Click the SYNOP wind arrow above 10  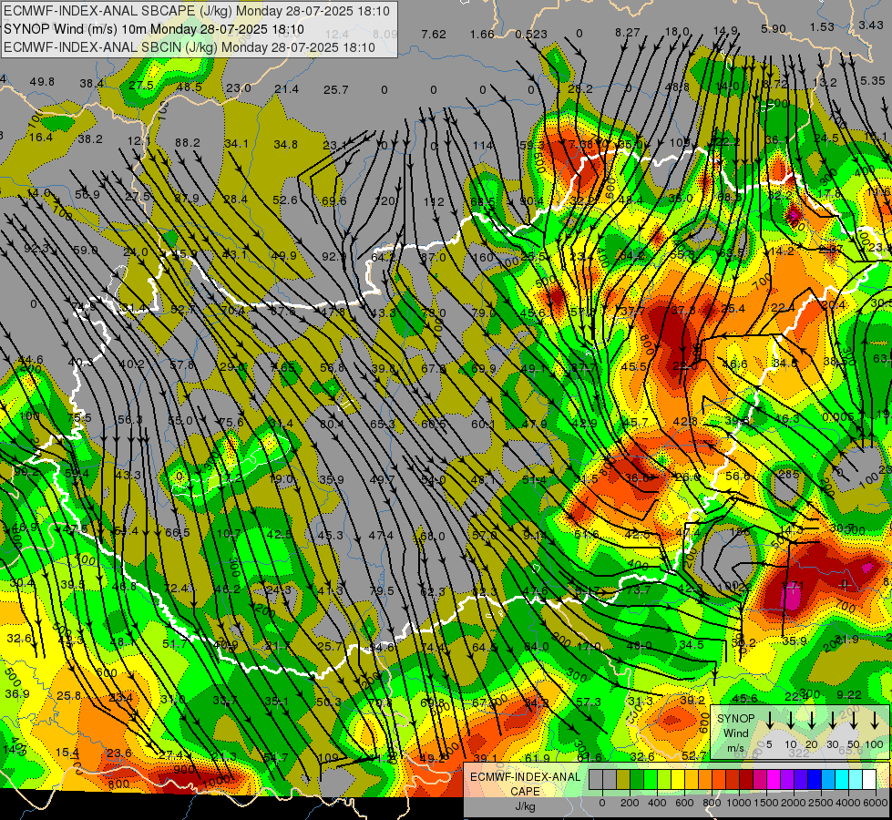790,720
